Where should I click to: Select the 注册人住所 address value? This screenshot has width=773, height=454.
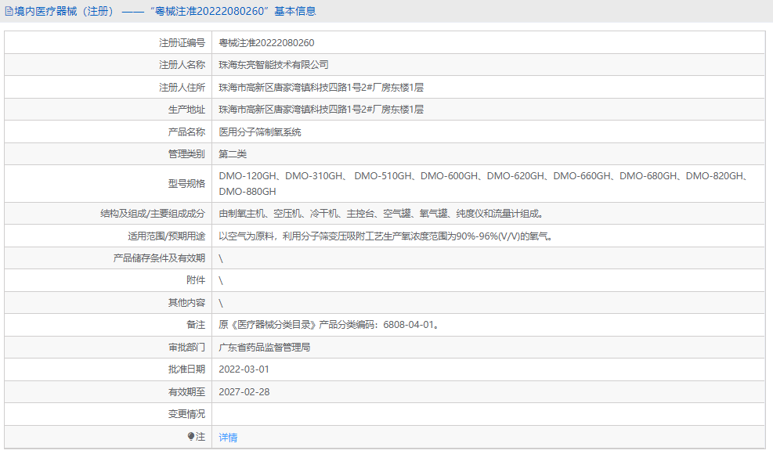click(x=321, y=87)
